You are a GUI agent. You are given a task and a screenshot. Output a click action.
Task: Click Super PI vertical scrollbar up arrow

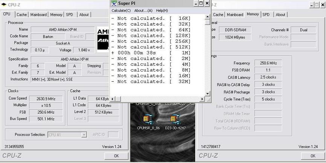(208, 17)
